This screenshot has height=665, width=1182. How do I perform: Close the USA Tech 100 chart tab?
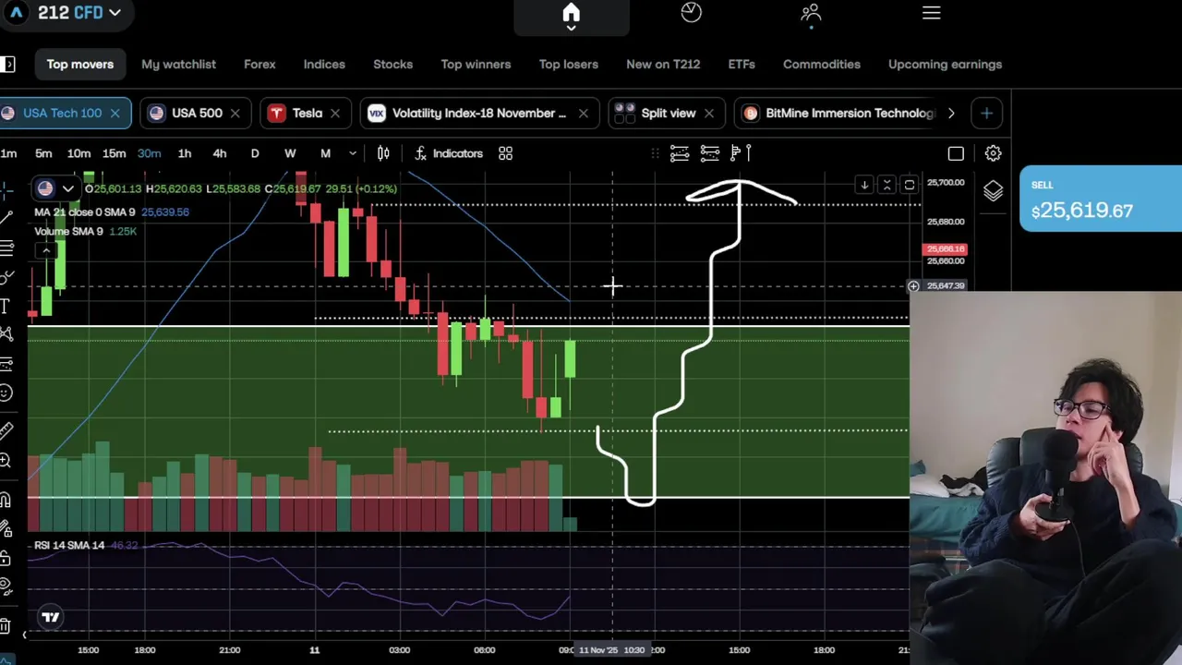click(x=115, y=113)
